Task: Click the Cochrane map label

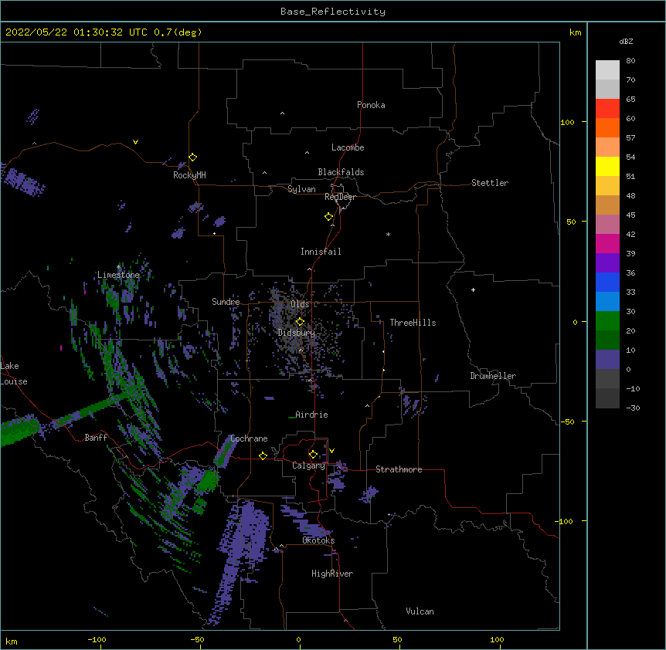Action: coord(249,438)
